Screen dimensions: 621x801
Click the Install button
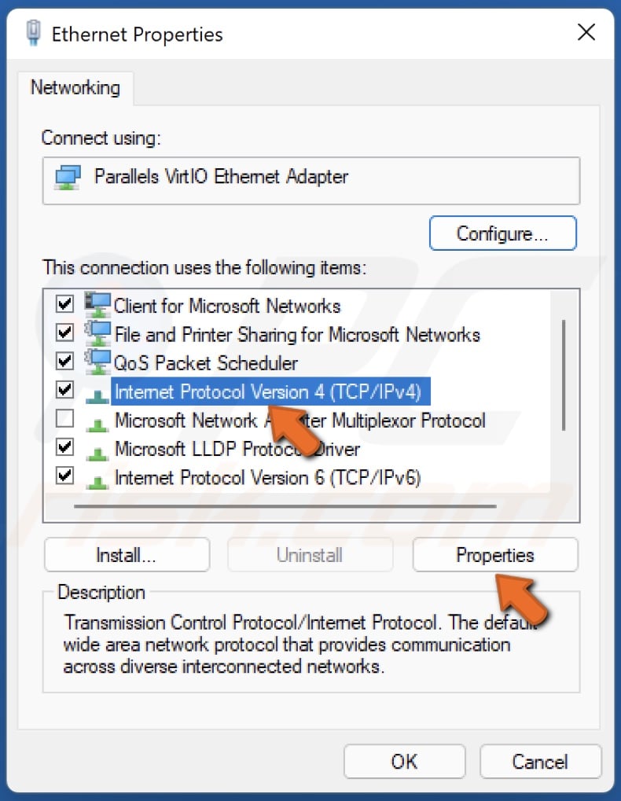pyautogui.click(x=127, y=555)
